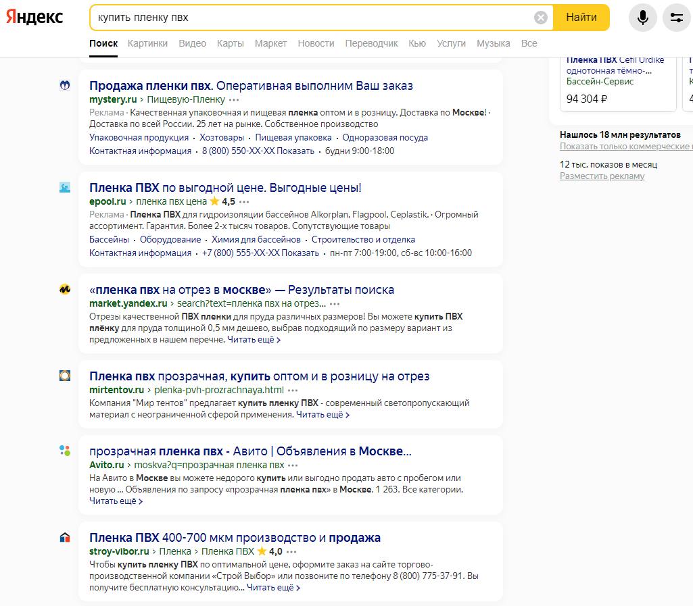
Task: Click the Пищевая упаковка sitelink
Action: coord(293,137)
